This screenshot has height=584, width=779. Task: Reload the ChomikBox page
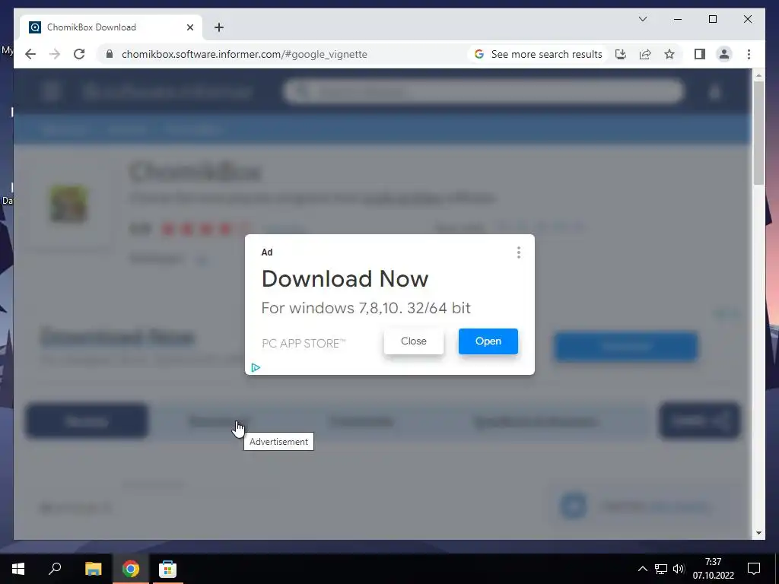[79, 54]
